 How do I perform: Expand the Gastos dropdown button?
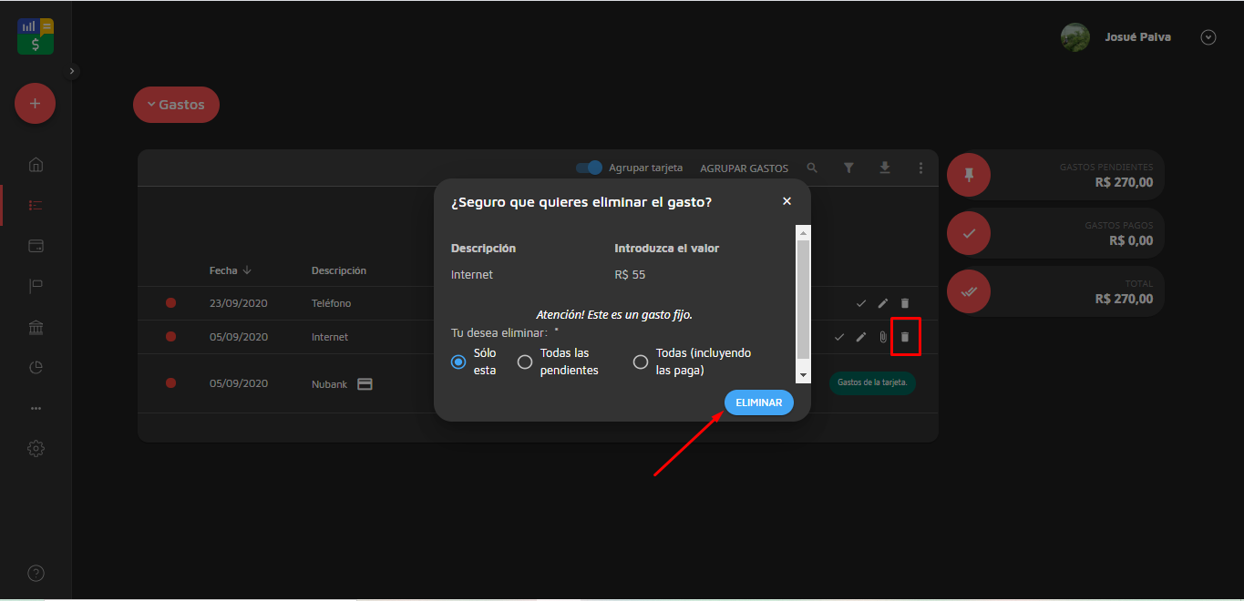(176, 105)
